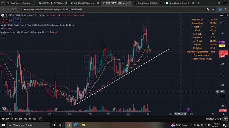Select the 1Y time range

point(30,119)
